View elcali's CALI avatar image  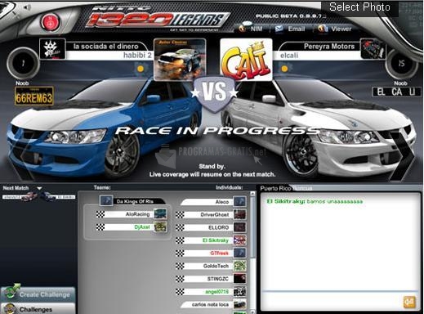[x=246, y=60]
